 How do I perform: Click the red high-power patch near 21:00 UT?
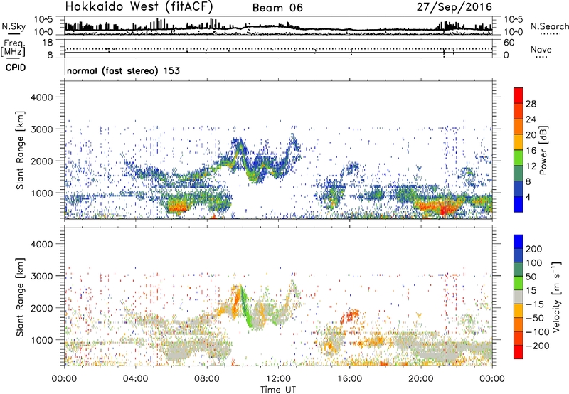(445, 209)
